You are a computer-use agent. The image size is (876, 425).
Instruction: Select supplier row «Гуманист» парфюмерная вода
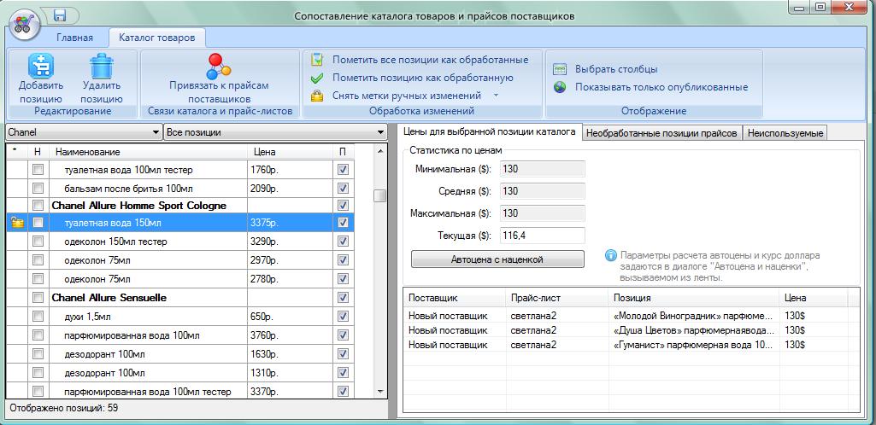coord(632,345)
